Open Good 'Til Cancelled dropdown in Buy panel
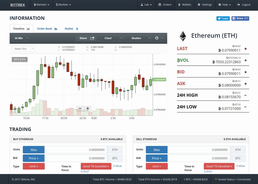Screen dimensions: 258x184 (x=96, y=166)
